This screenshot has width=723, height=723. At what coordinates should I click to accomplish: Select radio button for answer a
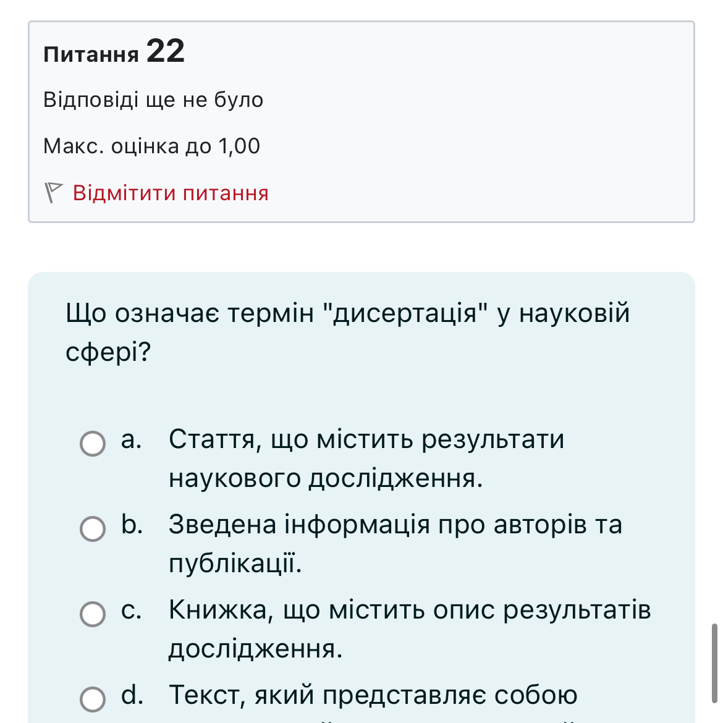coord(93,444)
